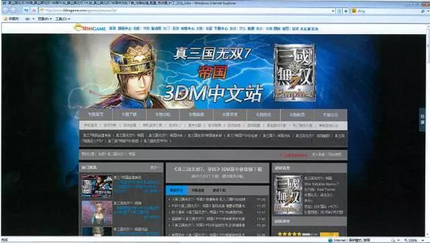The height and width of the screenshot is (243, 430).
Task: Switch to the second tab beside the blue tab
Action: tap(198, 190)
